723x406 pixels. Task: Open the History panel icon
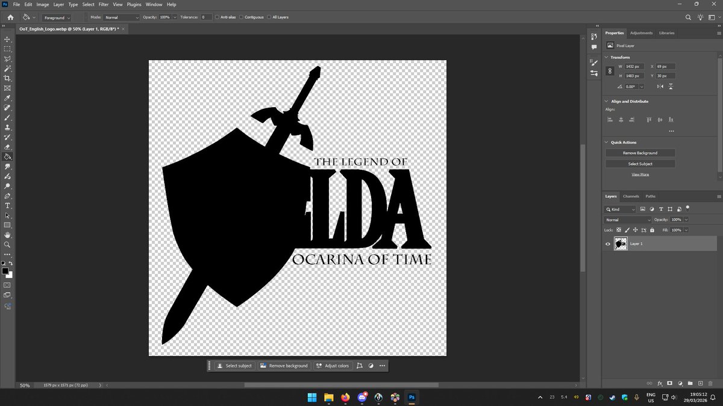[594, 37]
